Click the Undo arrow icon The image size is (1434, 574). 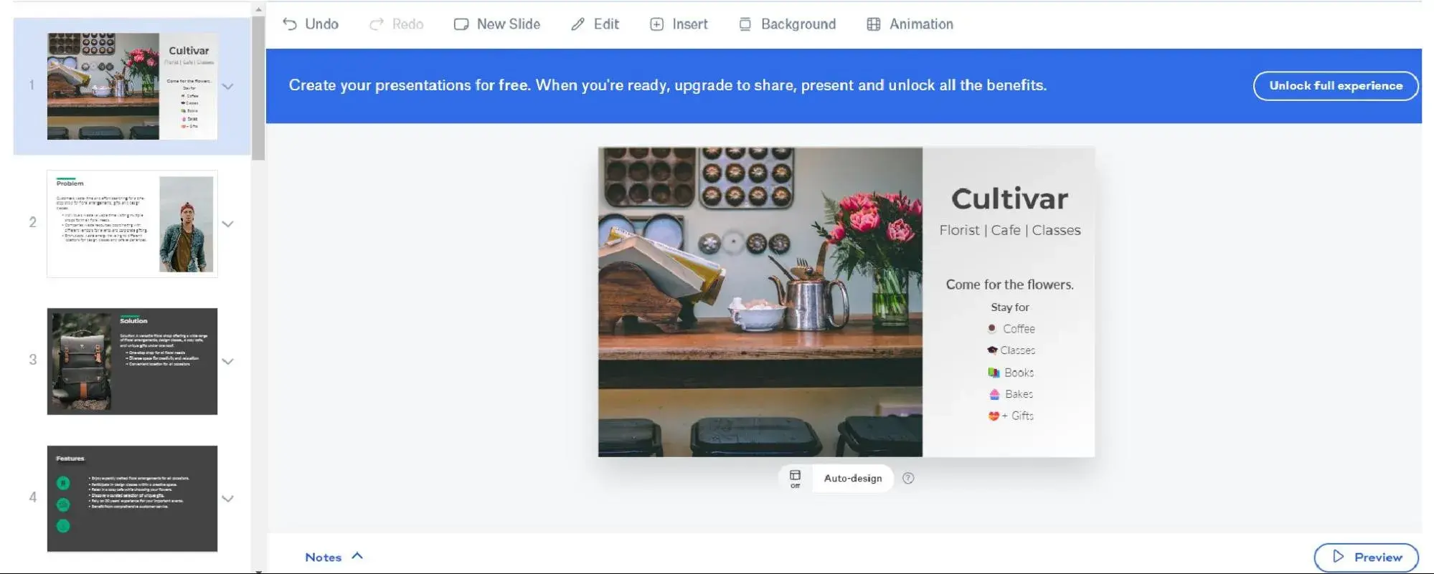290,24
